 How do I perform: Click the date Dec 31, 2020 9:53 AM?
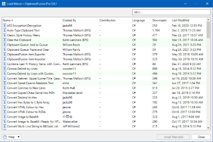click(x=186, y=64)
